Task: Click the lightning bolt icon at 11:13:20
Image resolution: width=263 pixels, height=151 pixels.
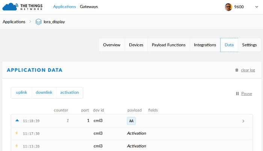Action: 17,146
